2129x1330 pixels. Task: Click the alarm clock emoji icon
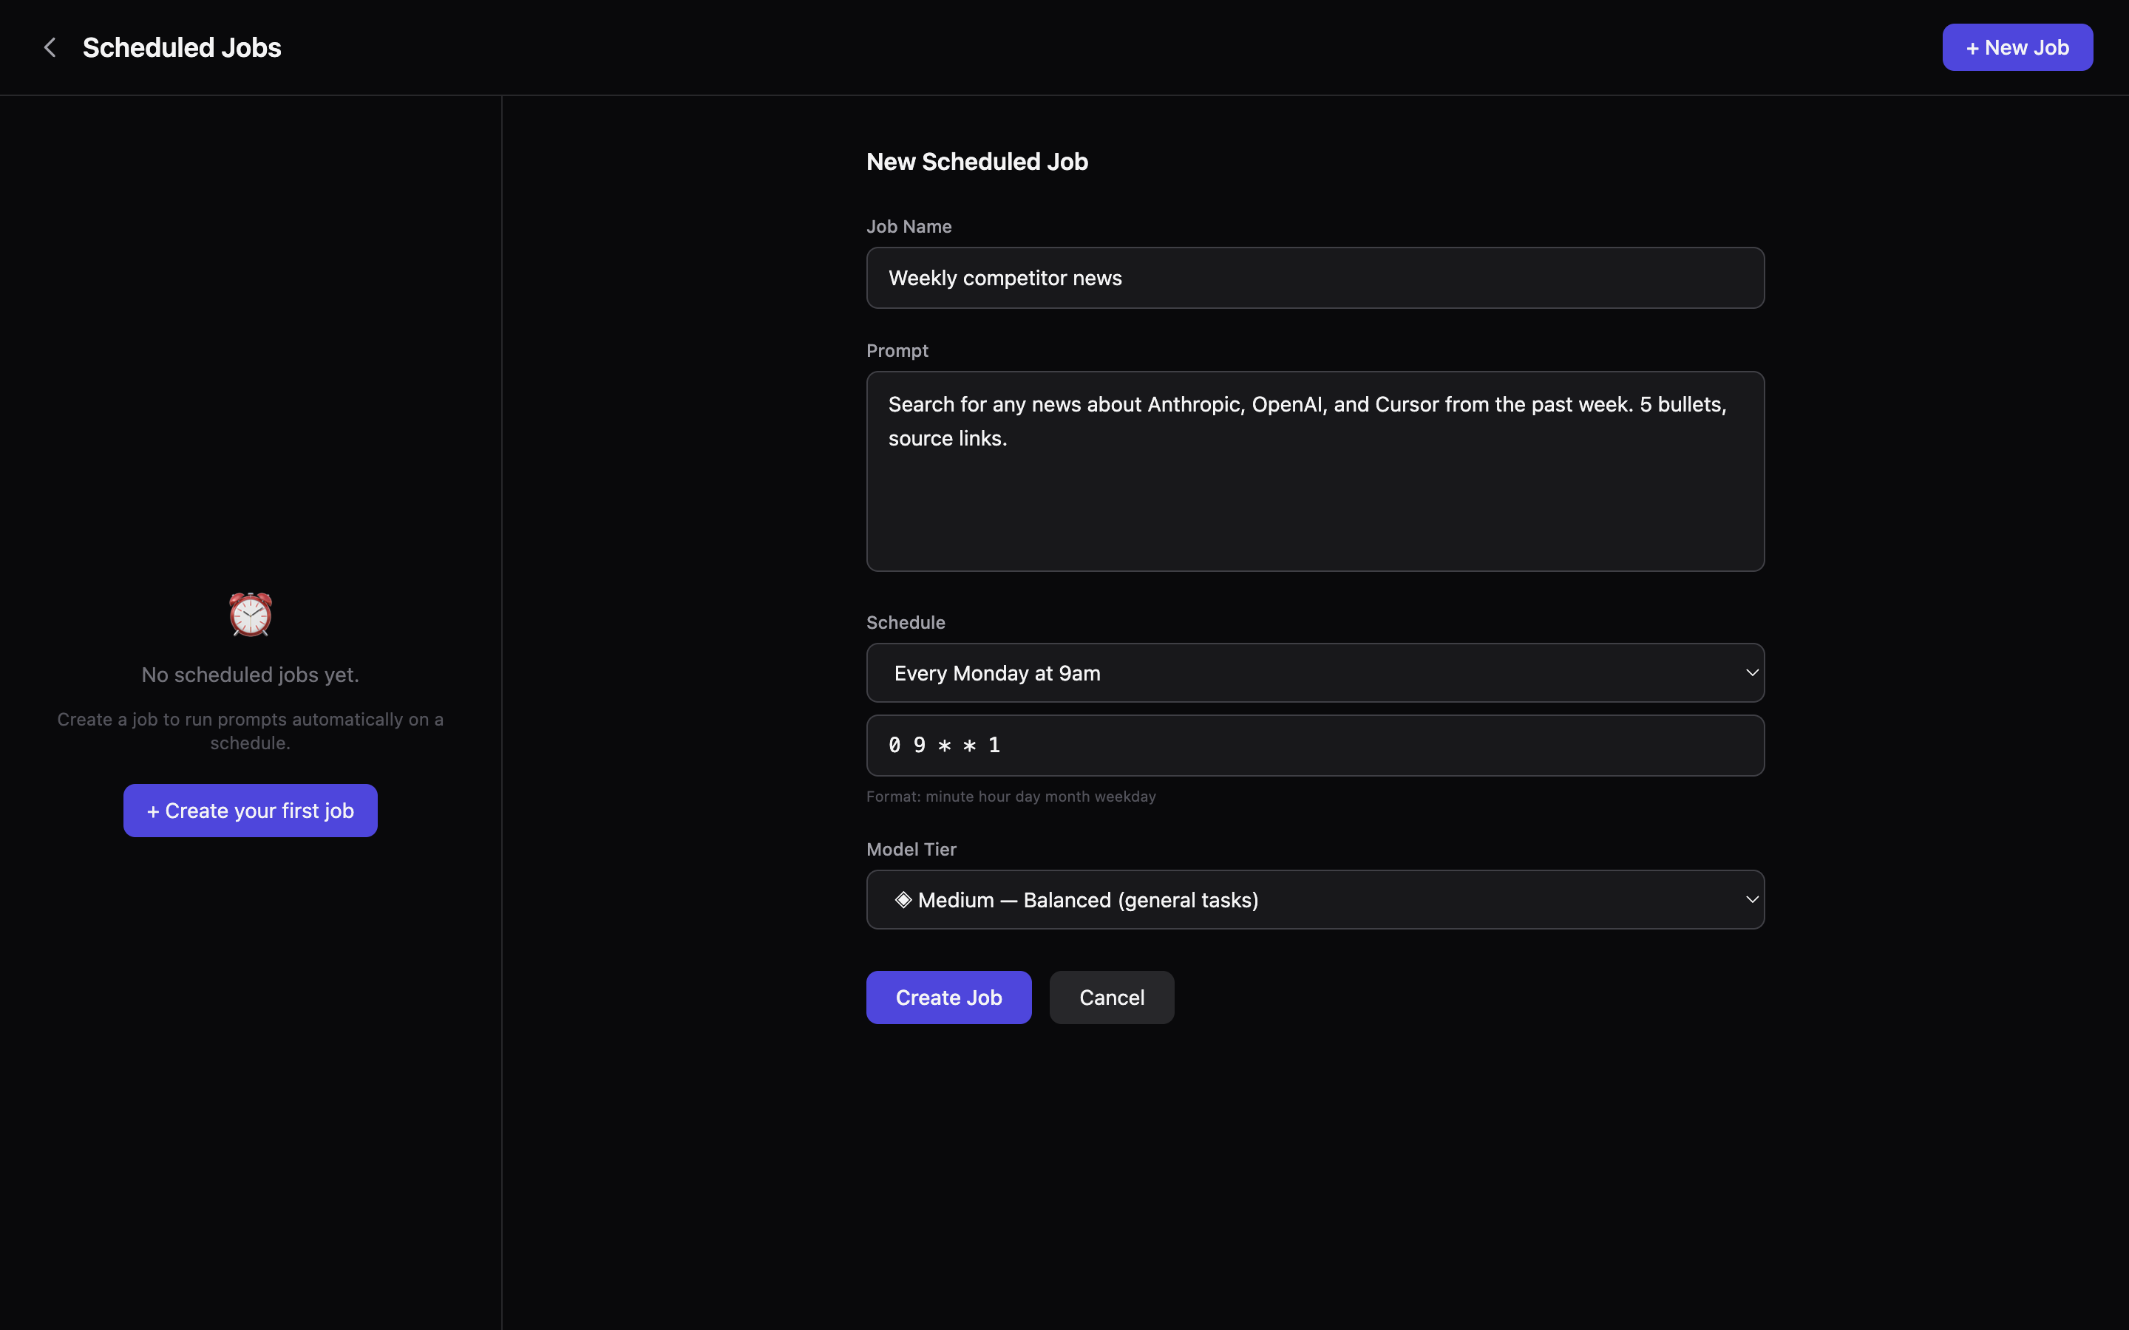point(250,614)
